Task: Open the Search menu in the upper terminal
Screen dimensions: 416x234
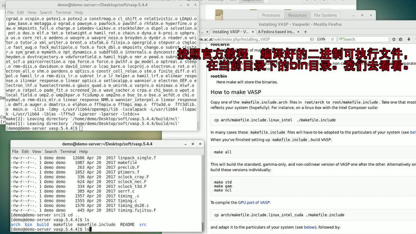Action: [46, 12]
